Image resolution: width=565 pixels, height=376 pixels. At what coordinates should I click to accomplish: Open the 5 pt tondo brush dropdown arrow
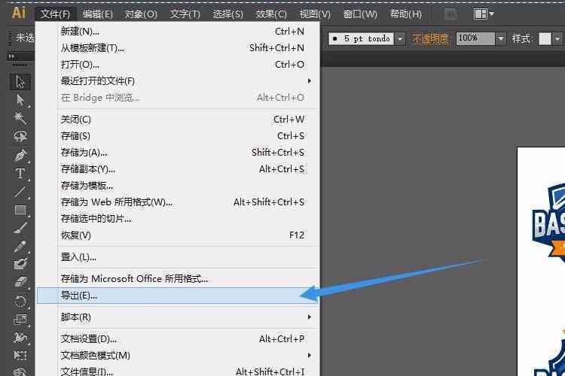point(400,39)
